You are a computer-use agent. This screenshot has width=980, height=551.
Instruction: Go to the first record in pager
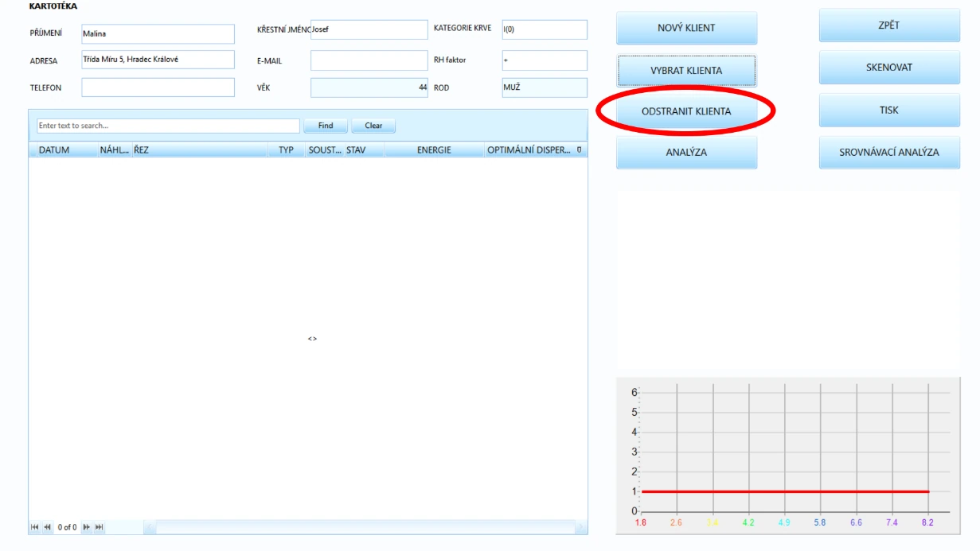(x=34, y=527)
